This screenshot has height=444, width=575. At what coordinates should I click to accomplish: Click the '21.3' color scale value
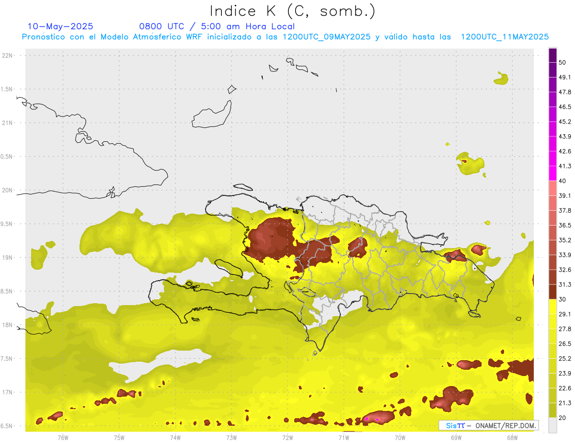(x=565, y=403)
